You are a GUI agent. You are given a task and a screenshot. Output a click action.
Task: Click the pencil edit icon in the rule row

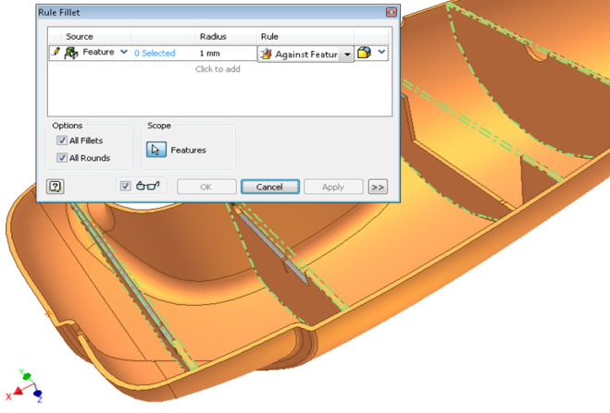coord(56,52)
